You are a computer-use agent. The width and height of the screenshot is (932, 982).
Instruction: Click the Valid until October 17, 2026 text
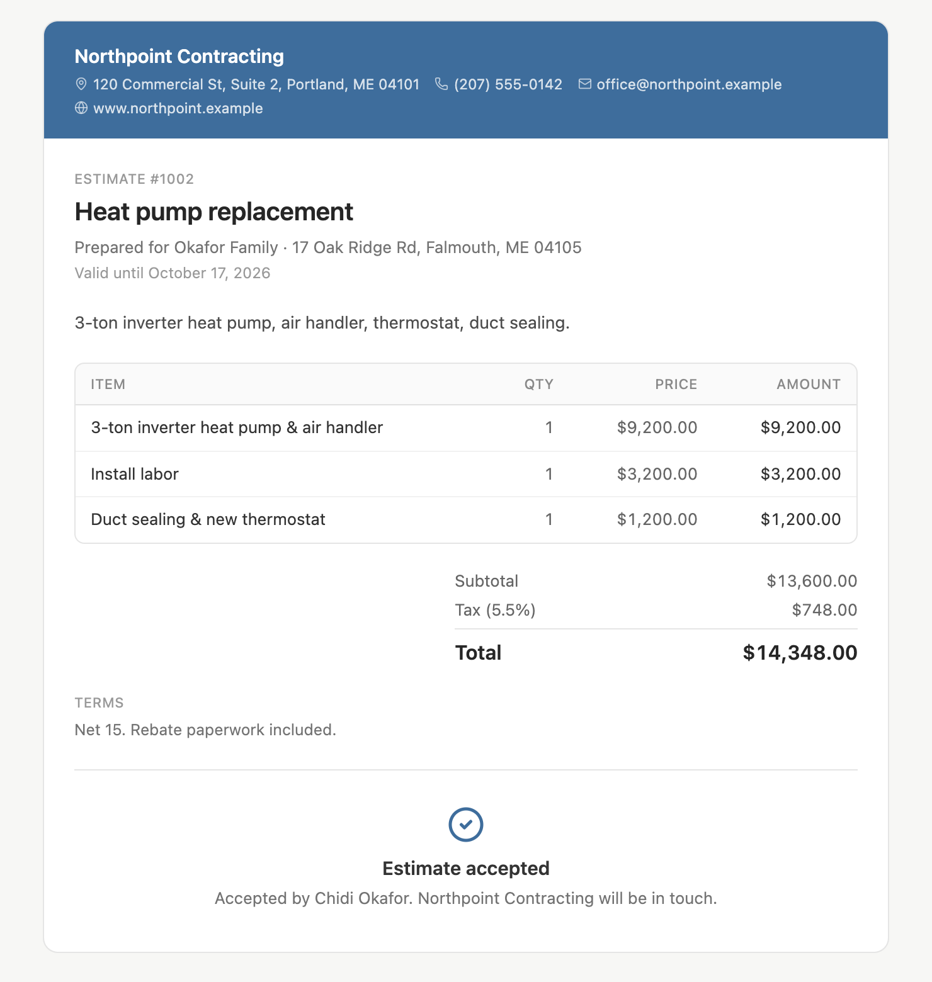tap(173, 273)
